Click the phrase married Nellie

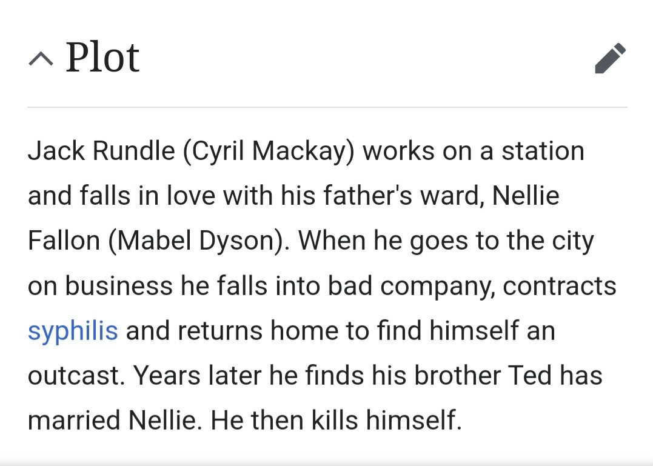114,421
